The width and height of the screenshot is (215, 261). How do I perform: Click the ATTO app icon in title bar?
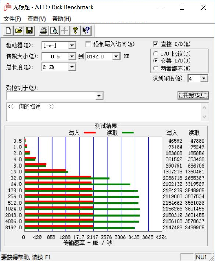coord(7,7)
